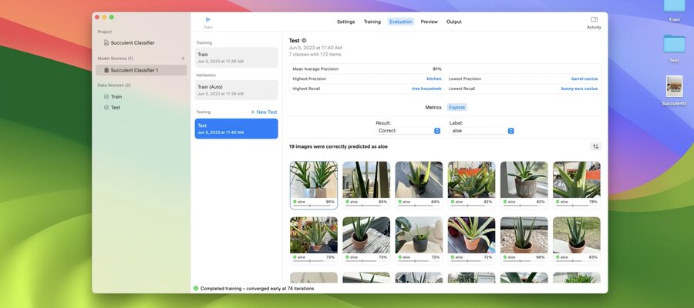Viewport: 694px width, 308px height.
Task: Click the green completed-training status icon
Action: point(196,289)
